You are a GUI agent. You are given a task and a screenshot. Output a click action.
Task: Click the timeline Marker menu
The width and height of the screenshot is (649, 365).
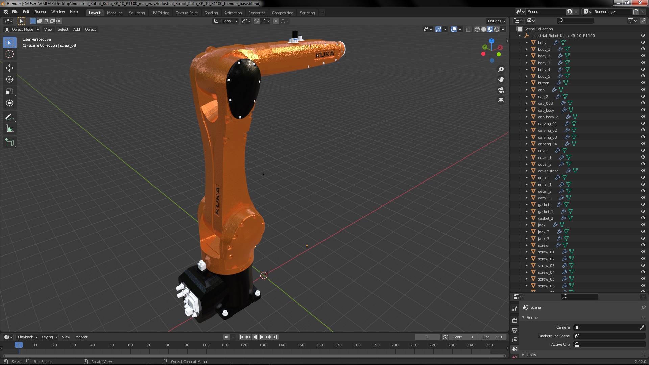tap(81, 337)
